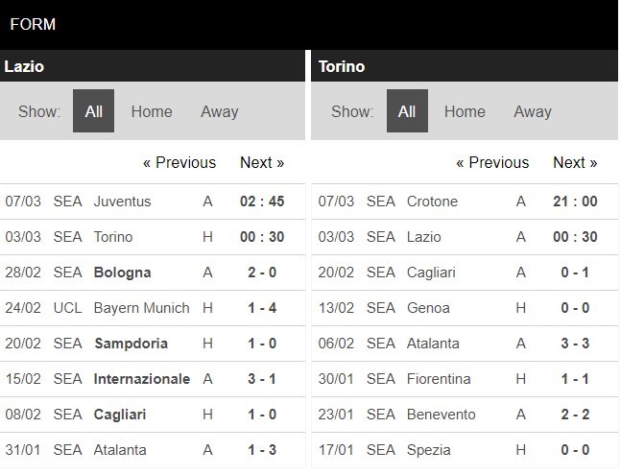
Task: Open the Internazionale 3 - 1 match
Action: point(262,379)
